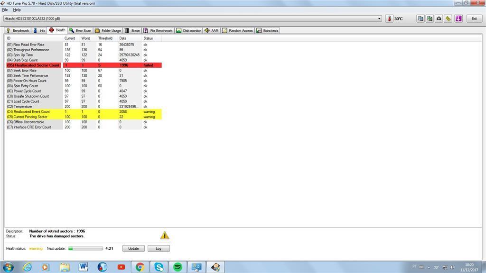
Task: Click the Worst column header
Action: tap(88, 38)
